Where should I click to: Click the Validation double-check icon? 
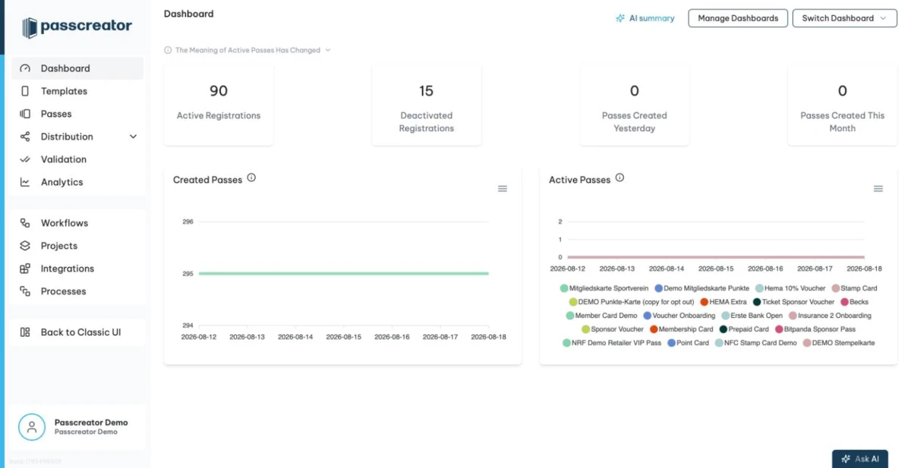click(x=25, y=159)
